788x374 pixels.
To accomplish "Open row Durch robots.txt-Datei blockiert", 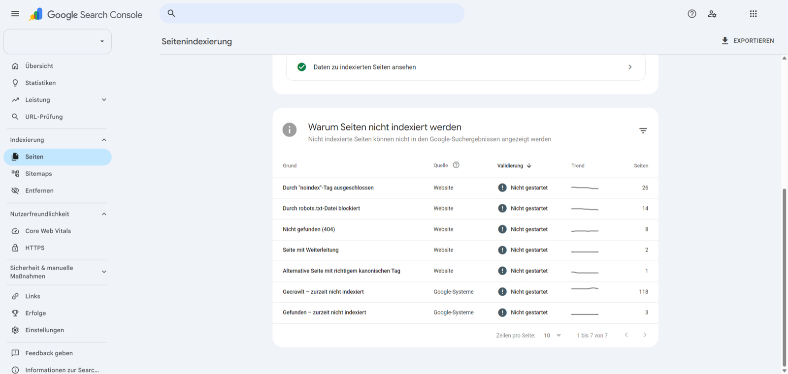I will (465, 209).
